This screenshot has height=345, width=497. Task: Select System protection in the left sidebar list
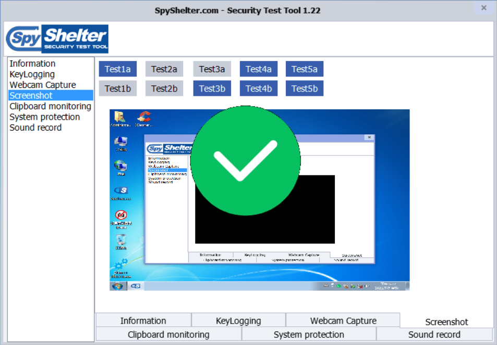[x=51, y=117]
